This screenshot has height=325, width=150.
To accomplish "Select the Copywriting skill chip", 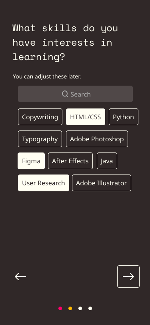I will (40, 117).
